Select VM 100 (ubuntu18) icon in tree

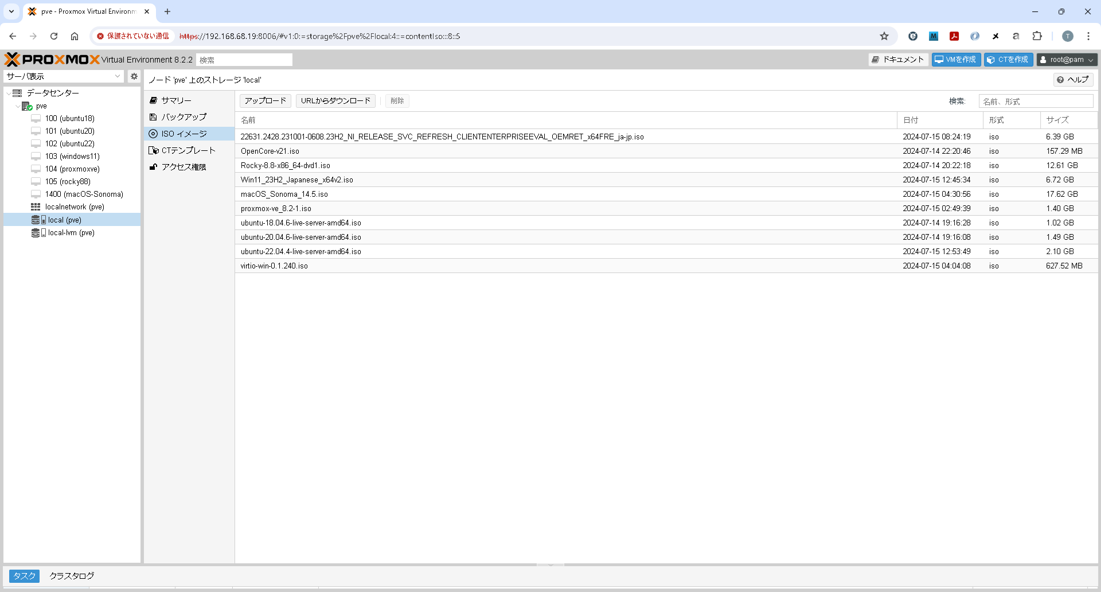click(36, 119)
